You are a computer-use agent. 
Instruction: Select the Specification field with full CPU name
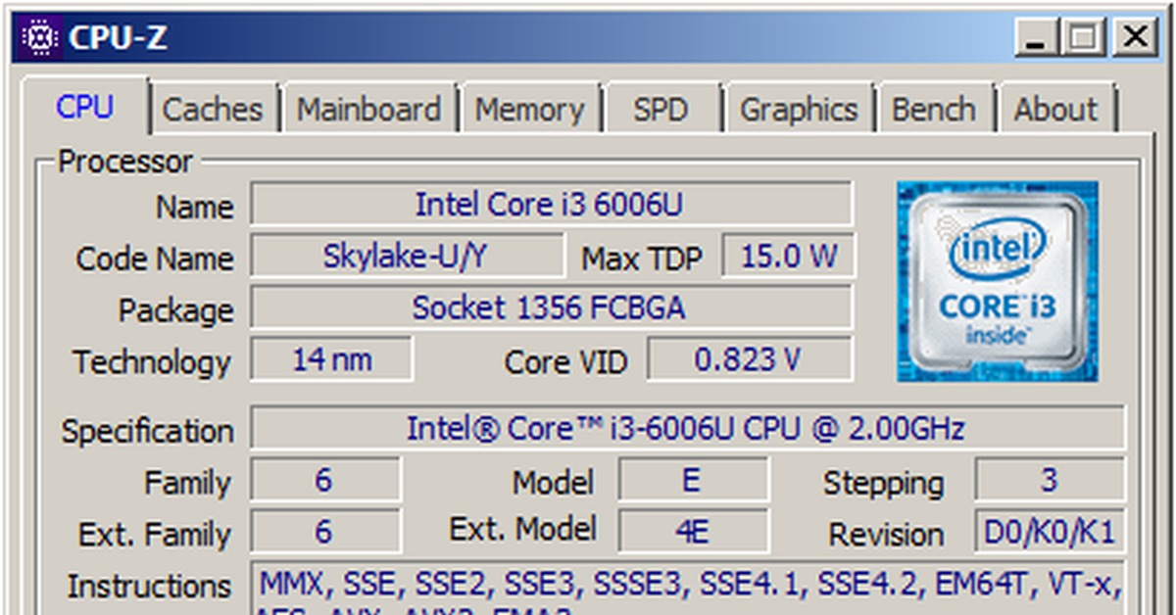(x=686, y=428)
